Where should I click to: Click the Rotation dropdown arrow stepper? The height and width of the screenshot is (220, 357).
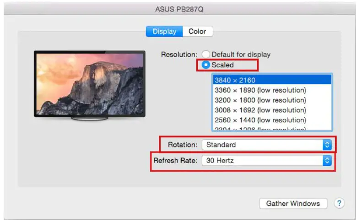click(x=327, y=145)
